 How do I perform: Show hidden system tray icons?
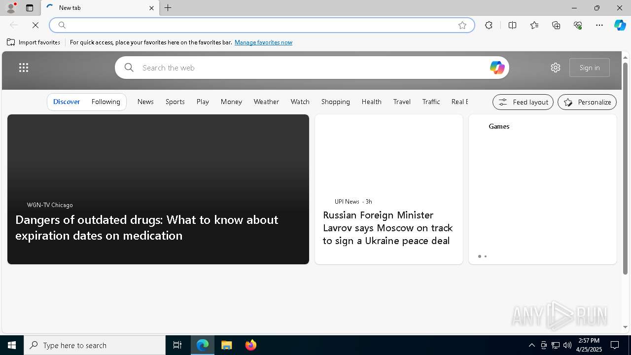coord(531,345)
